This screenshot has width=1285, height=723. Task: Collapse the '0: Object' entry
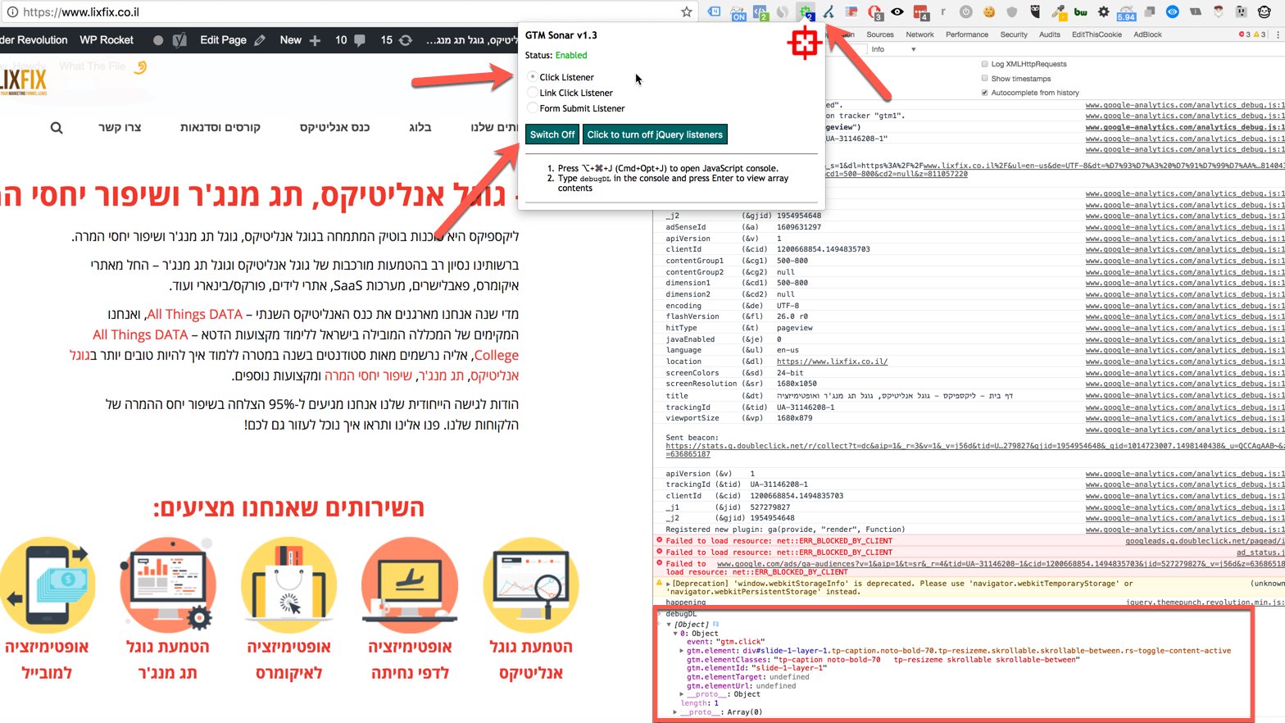pos(675,634)
